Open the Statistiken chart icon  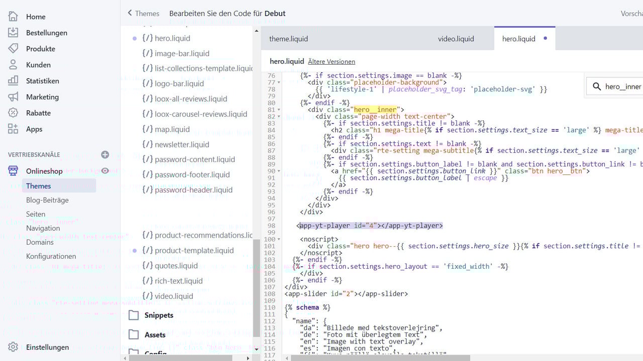point(13,81)
